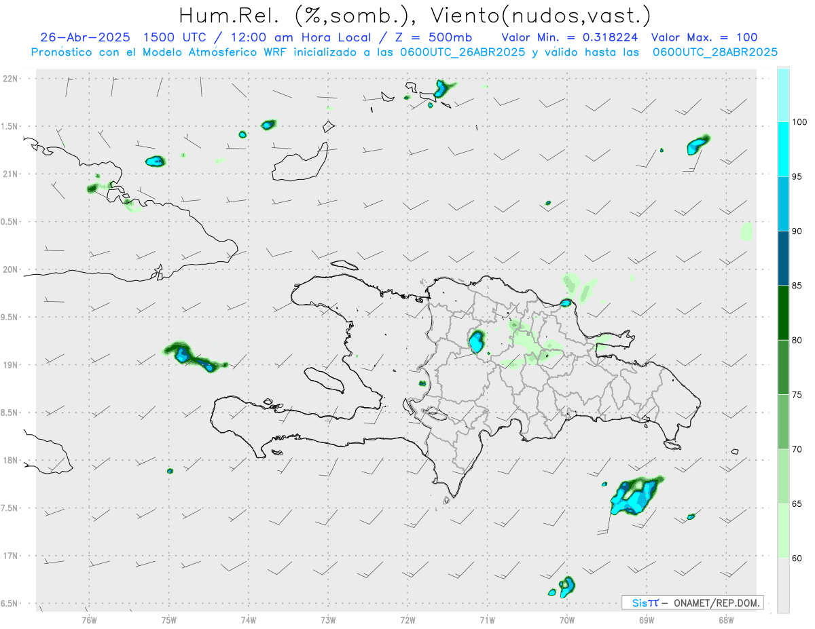The width and height of the screenshot is (815, 629).
Task: Click the medium green 70–75 colorbar segment
Action: click(783, 422)
